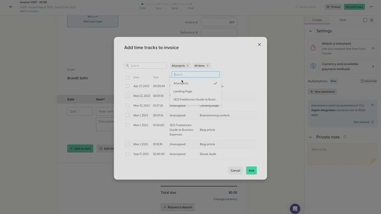
Task: Choose All projects in the filter list
Action: [195, 83]
